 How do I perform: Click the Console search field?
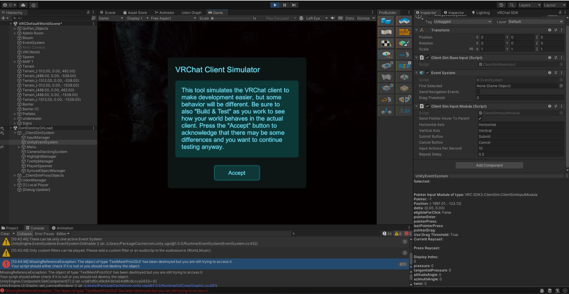[336, 234]
